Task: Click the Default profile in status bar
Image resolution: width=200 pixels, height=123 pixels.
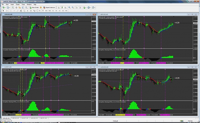Action: (116, 121)
